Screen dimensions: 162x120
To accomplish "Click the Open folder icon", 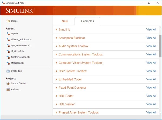I will (8, 21).
